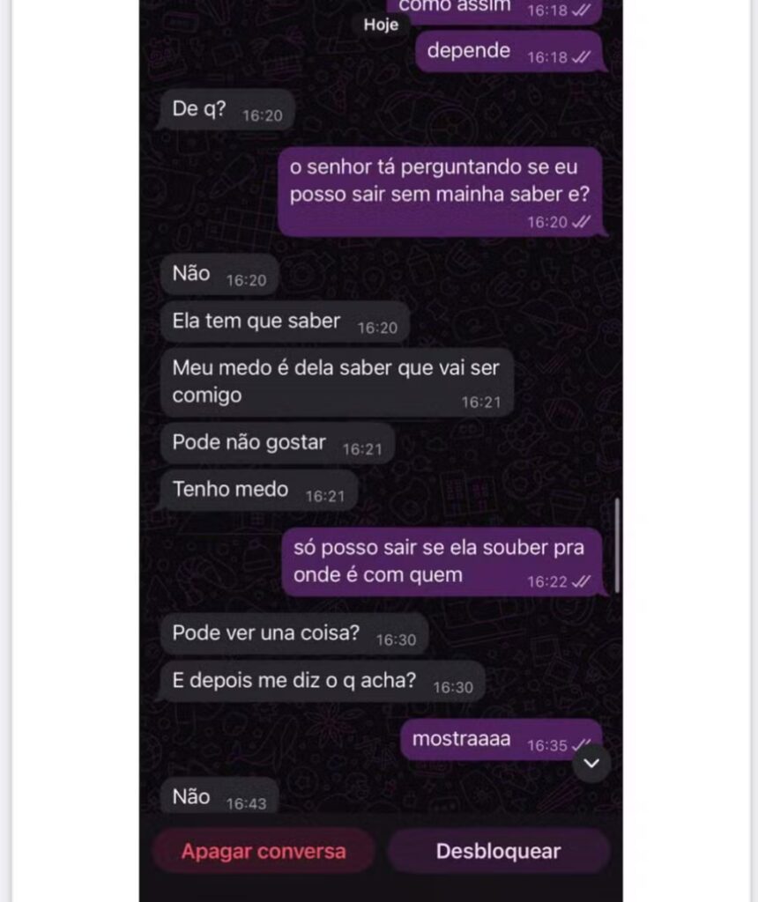Image resolution: width=758 pixels, height=902 pixels.
Task: Tap the 'E depois me diz o q acha?' message
Action: [x=323, y=681]
